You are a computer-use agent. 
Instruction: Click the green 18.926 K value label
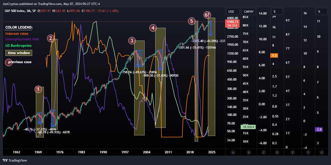[x=248, y=127]
